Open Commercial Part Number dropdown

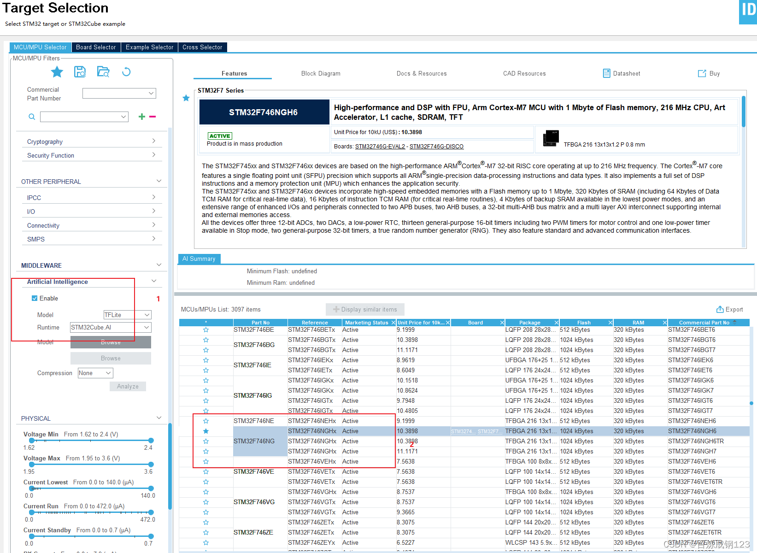tap(151, 93)
